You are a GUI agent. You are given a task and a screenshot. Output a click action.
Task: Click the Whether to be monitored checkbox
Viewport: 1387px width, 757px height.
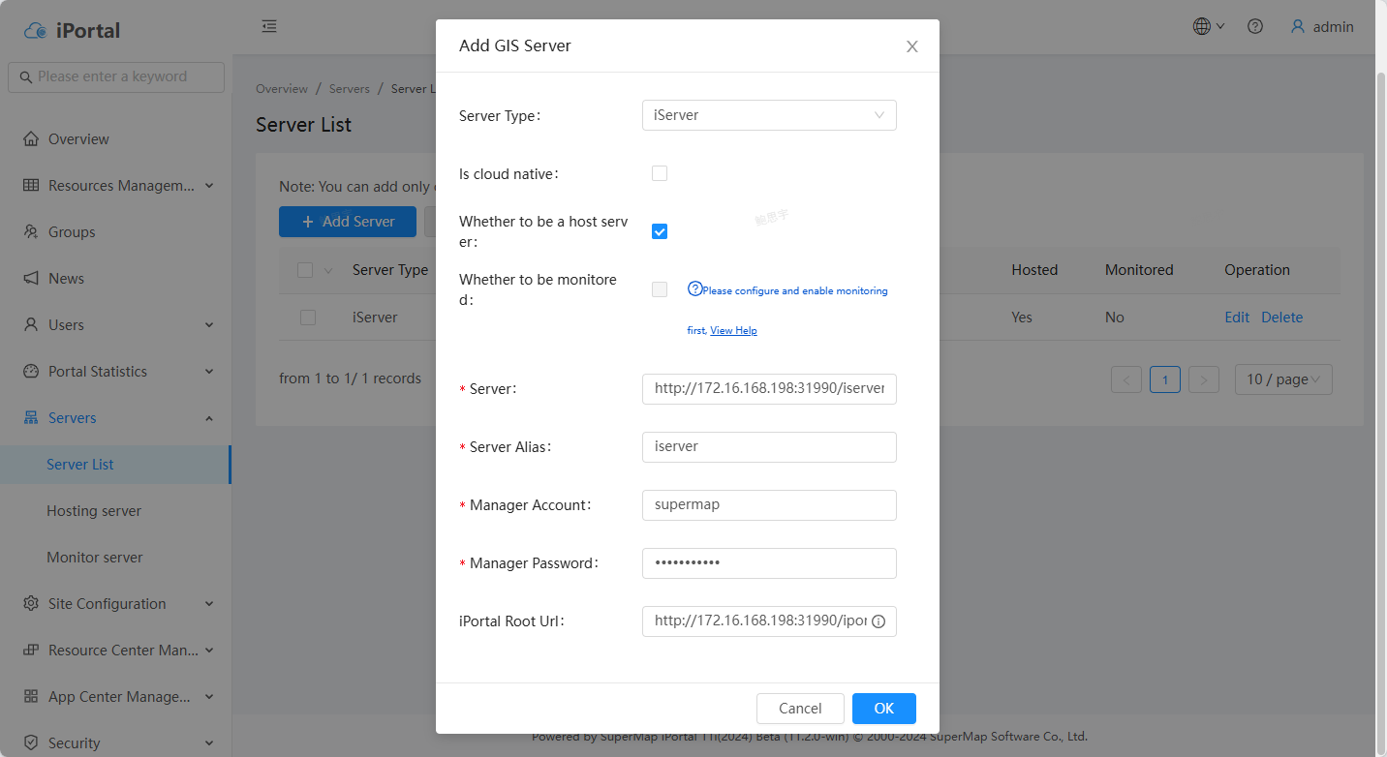pyautogui.click(x=660, y=289)
